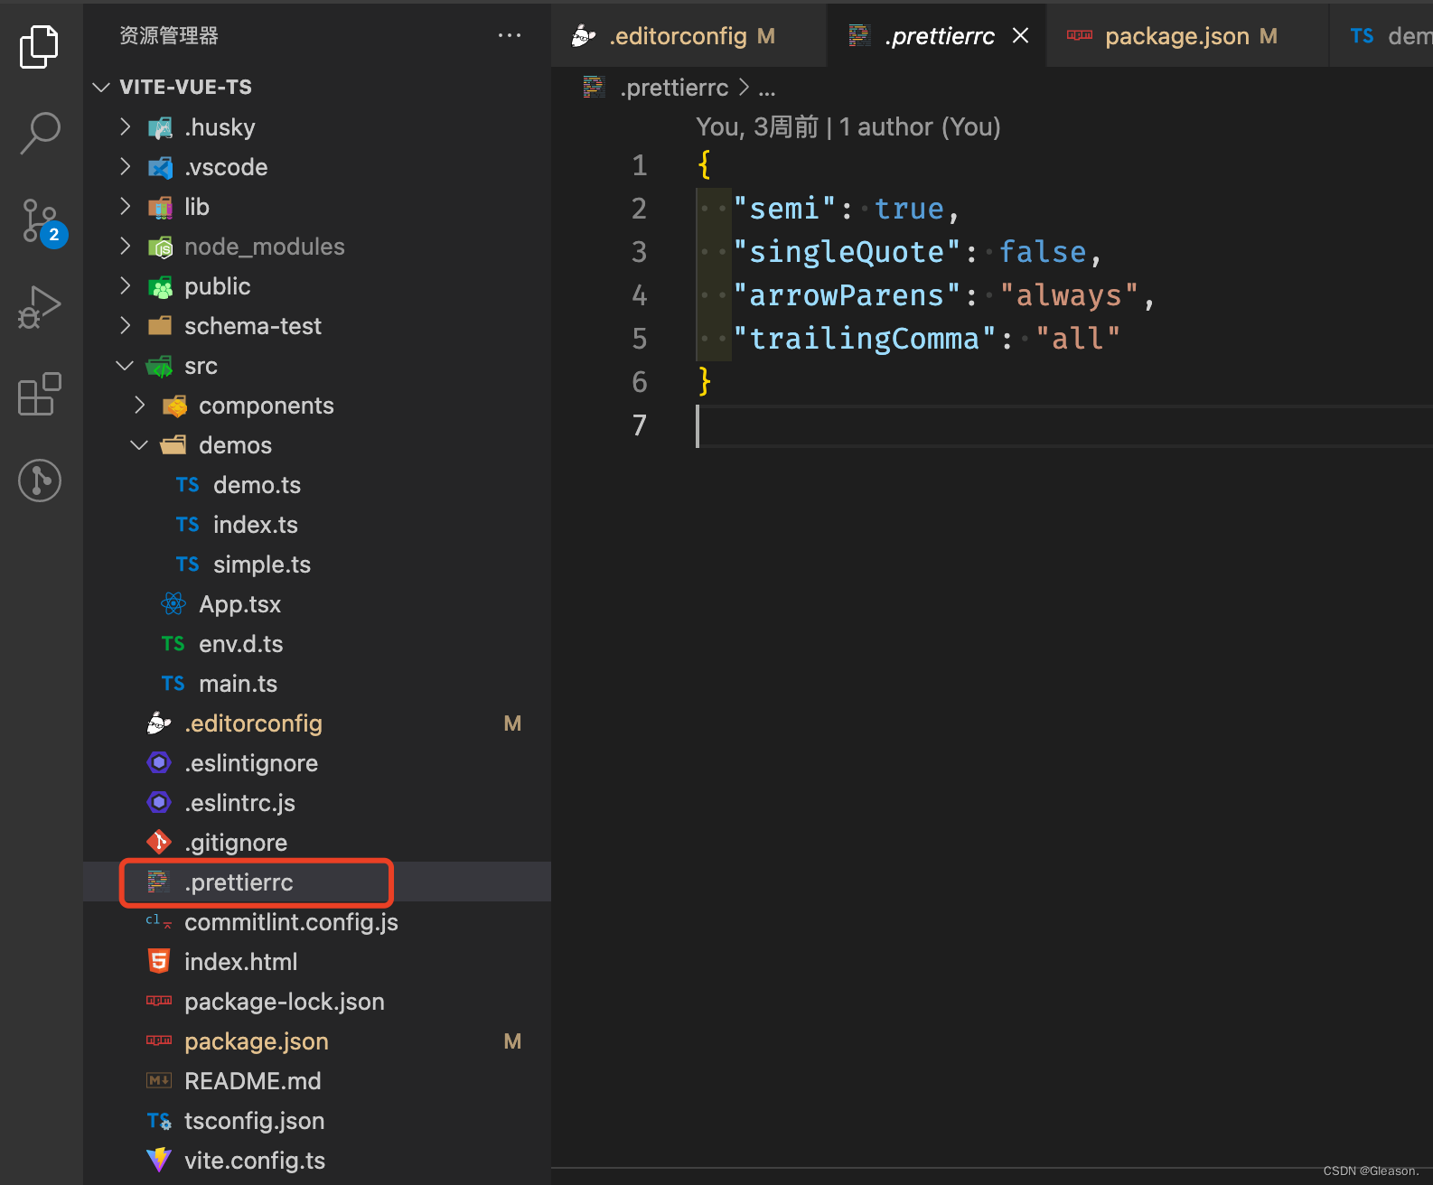Image resolution: width=1433 pixels, height=1185 pixels.
Task: Click the "semi" key on line 2
Action: 784,209
